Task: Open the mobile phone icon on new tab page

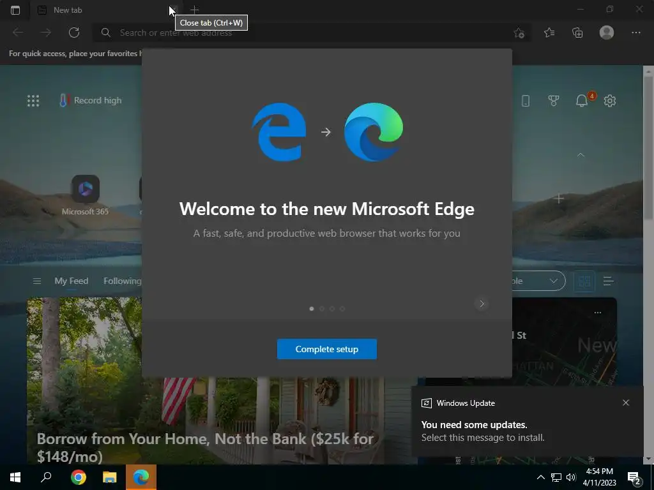Action: tap(526, 100)
